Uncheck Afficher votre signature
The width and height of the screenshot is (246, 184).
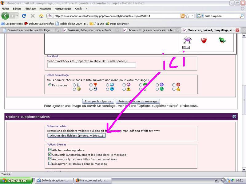pos(50,150)
